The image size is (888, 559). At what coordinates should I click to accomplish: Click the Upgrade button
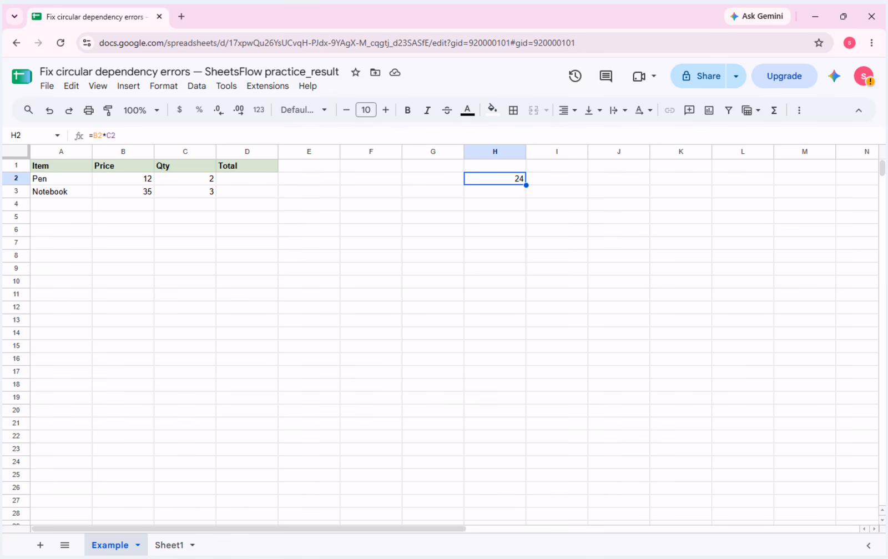(784, 76)
